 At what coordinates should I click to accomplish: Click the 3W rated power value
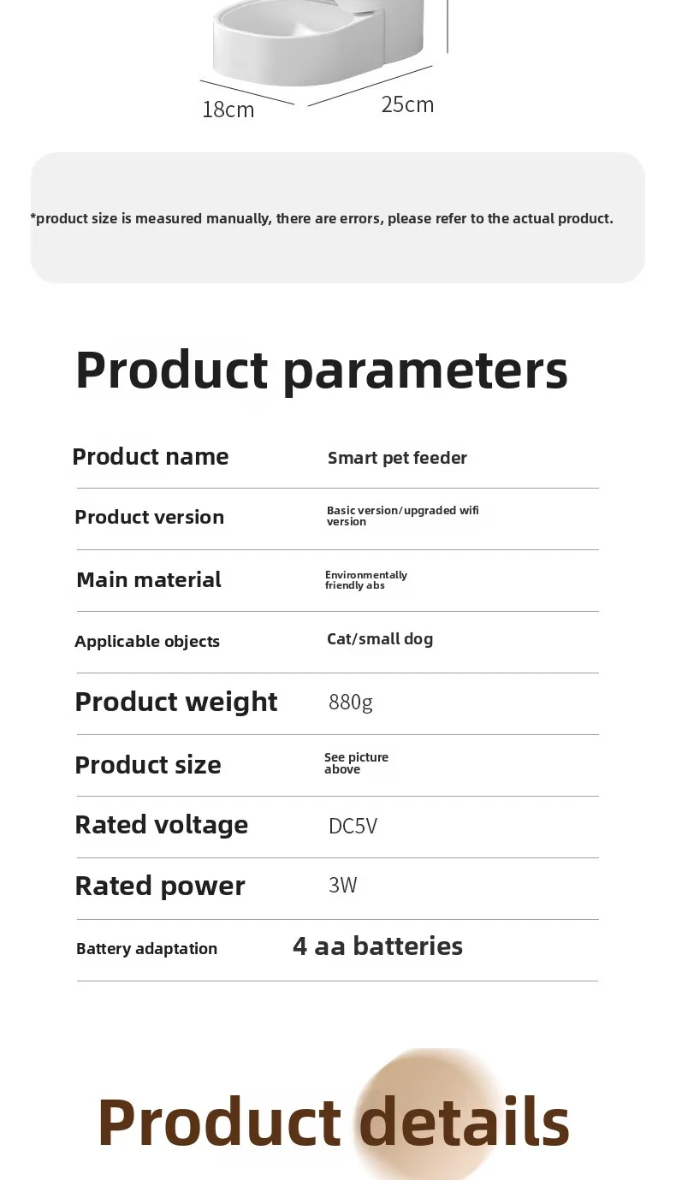coord(343,885)
